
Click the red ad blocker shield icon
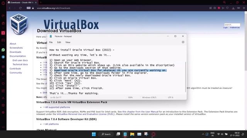coord(219,8)
